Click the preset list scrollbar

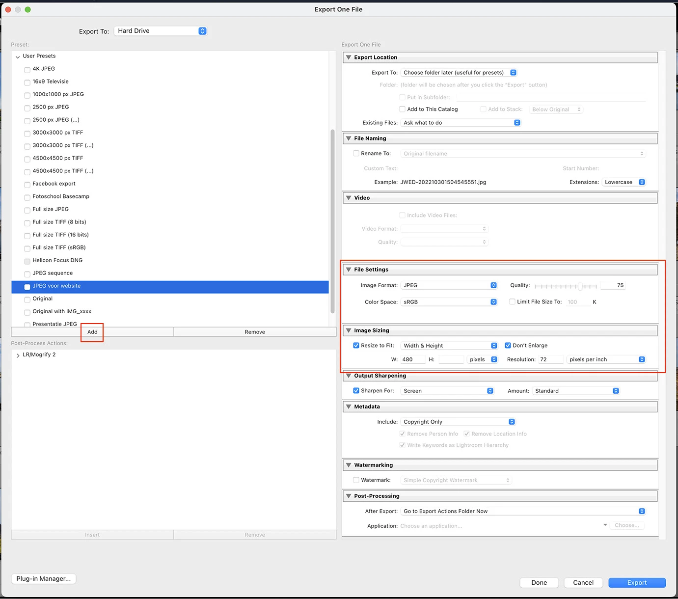click(x=332, y=221)
